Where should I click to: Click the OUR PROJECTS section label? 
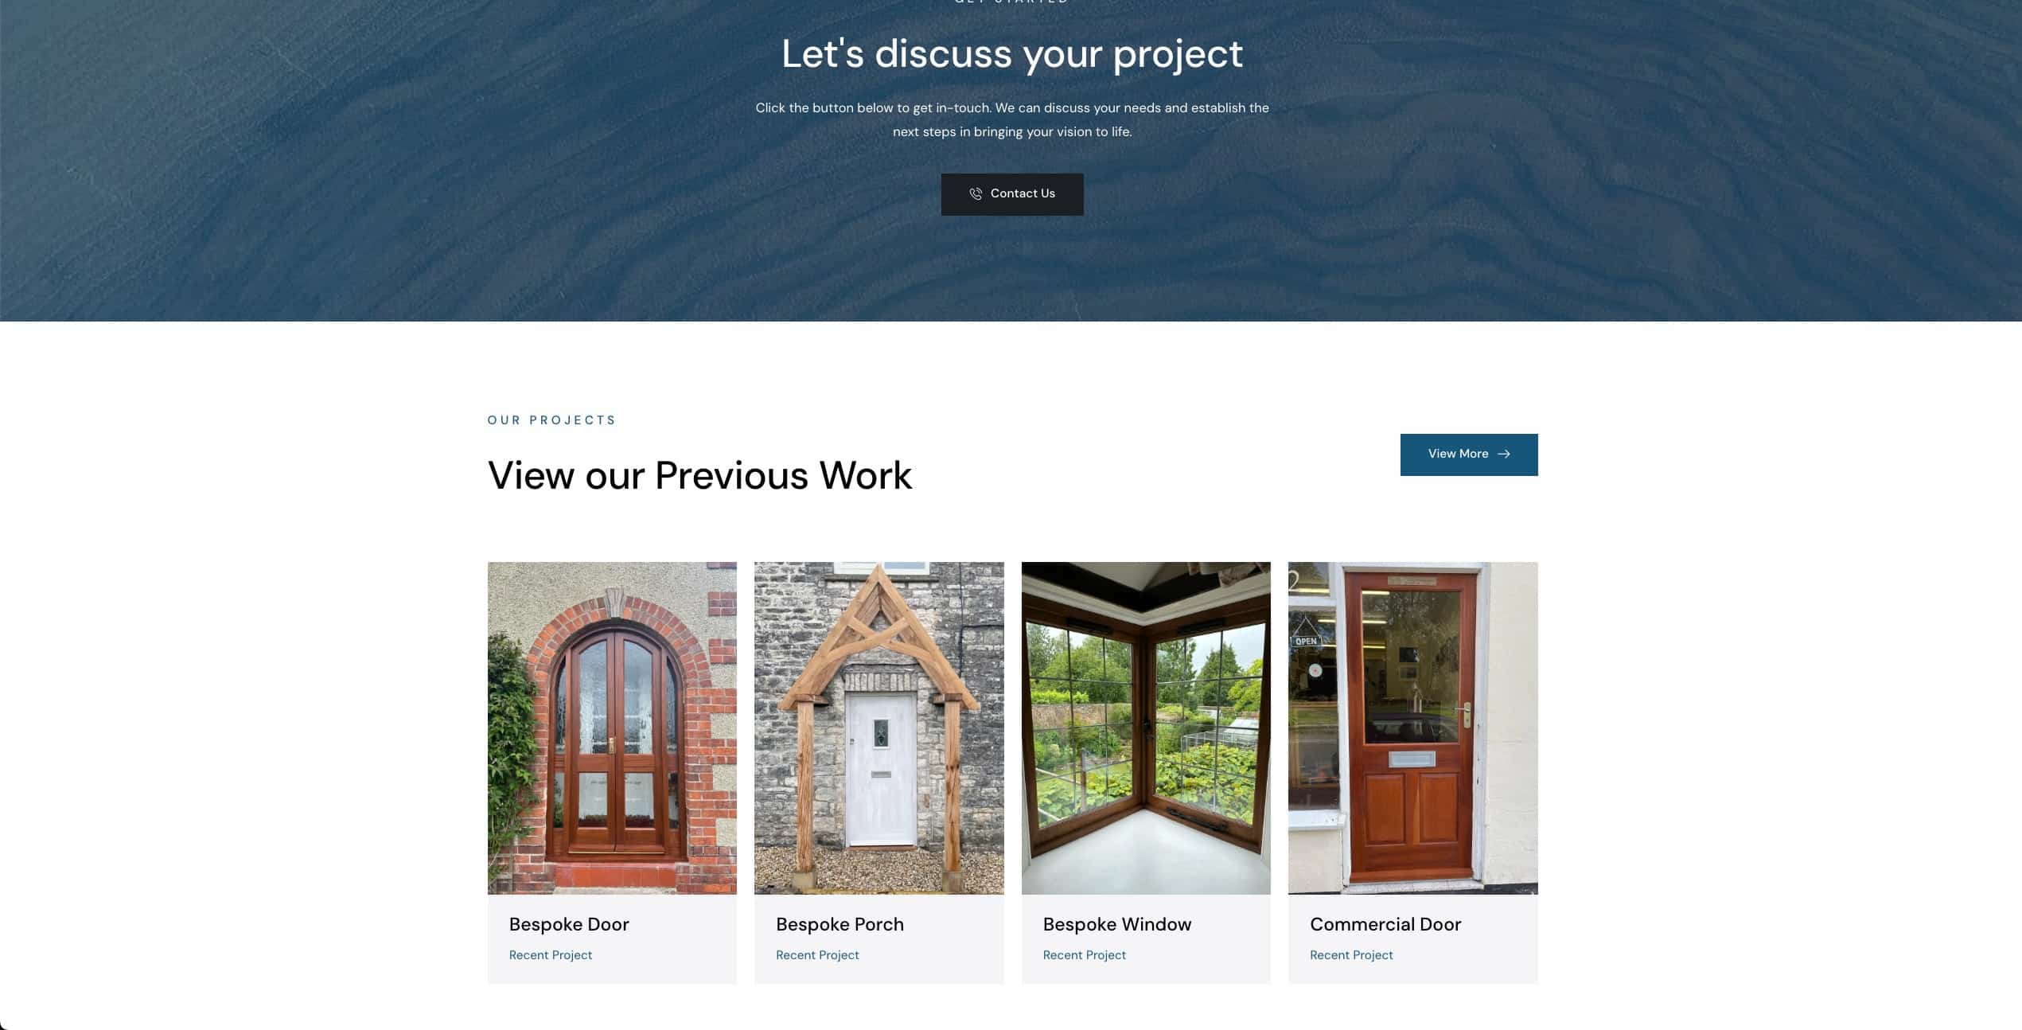click(551, 420)
